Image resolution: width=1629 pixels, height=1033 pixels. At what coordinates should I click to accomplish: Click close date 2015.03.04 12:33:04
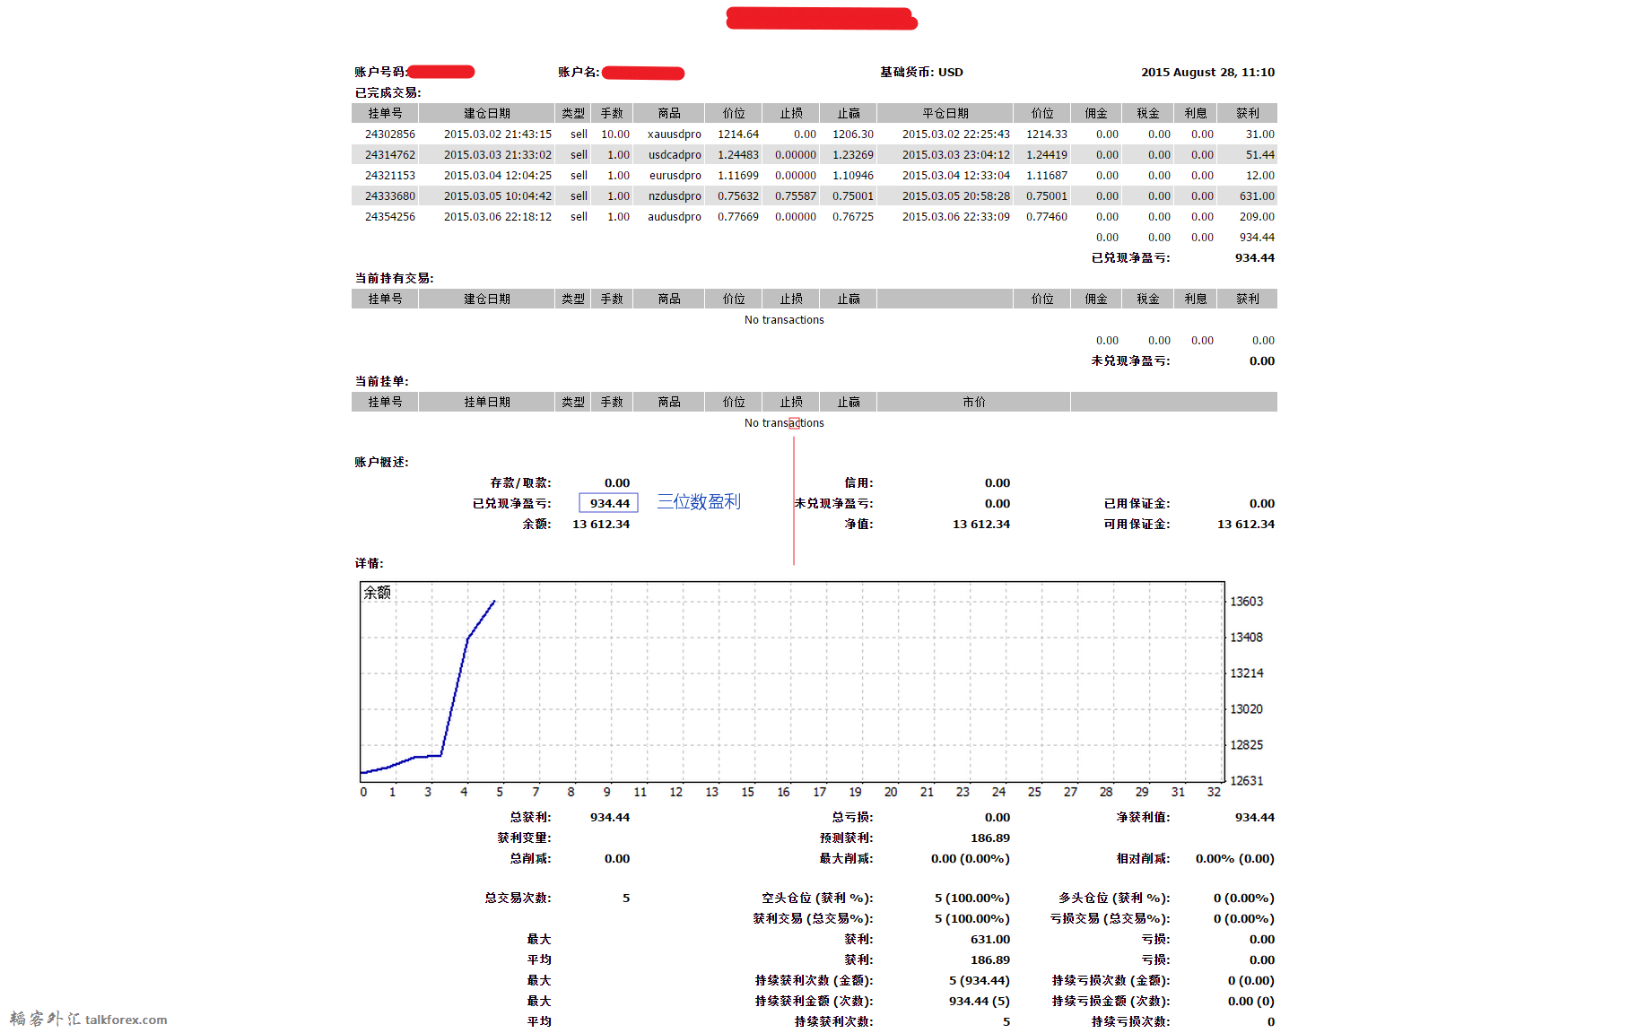pyautogui.click(x=956, y=176)
